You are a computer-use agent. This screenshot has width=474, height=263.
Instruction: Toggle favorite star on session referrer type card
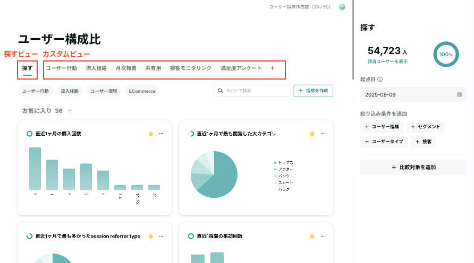151,236
